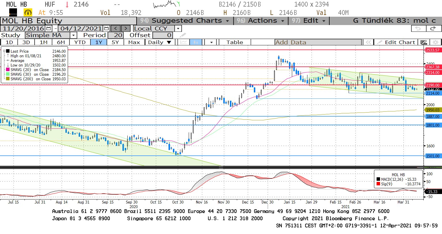Click the 2314.00 red price level label
The height and width of the screenshot is (234, 442).
[433, 73]
